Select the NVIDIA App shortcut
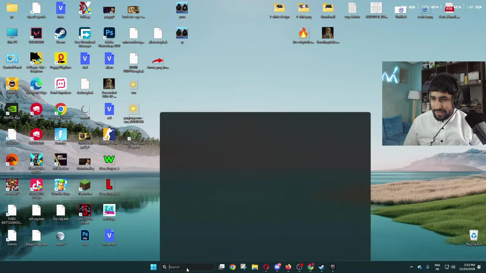Screen dimensions: 486x273 tap(12, 111)
